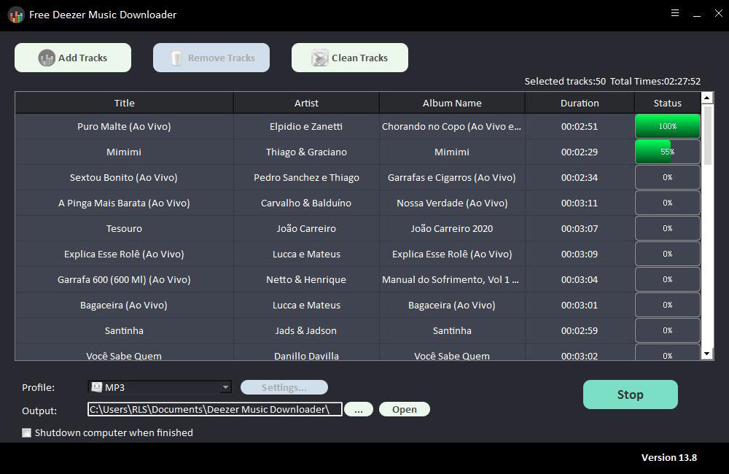The image size is (729, 474).
Task: Open profile Settings button
Action: click(284, 387)
